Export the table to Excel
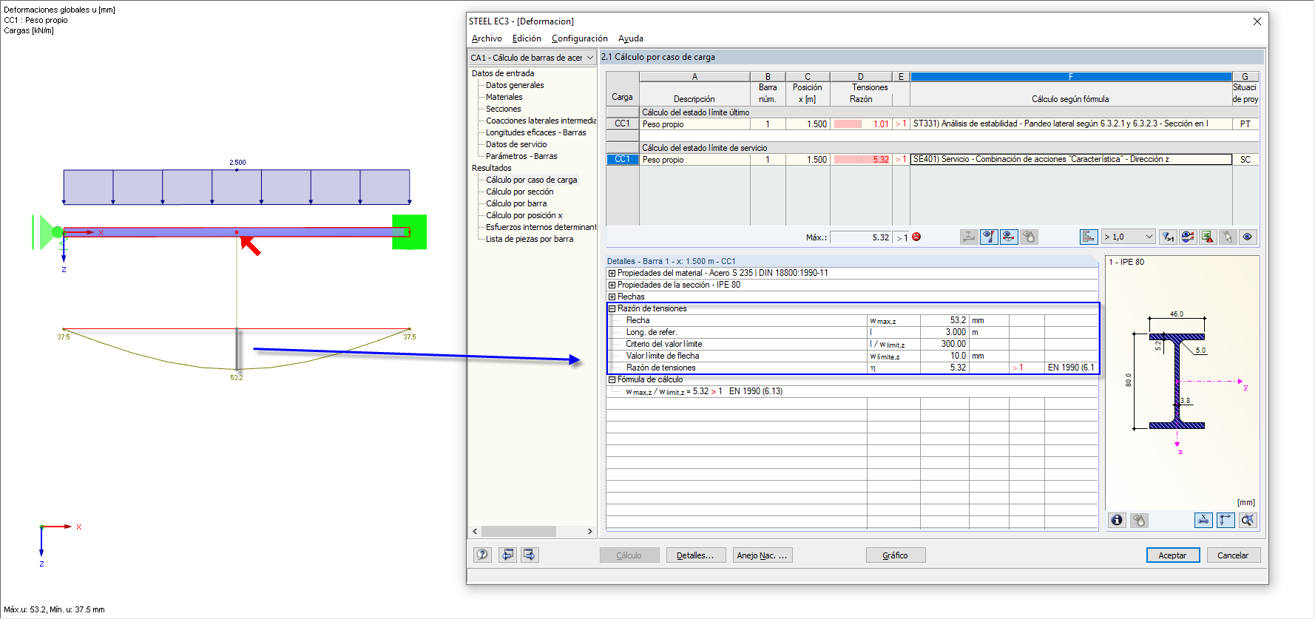The image size is (1315, 619). point(1208,237)
